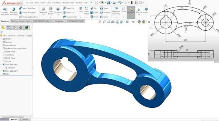The width and height of the screenshot is (219, 121).
Task: Select the Wrap tool
Action: pyautogui.click(x=104, y=8)
